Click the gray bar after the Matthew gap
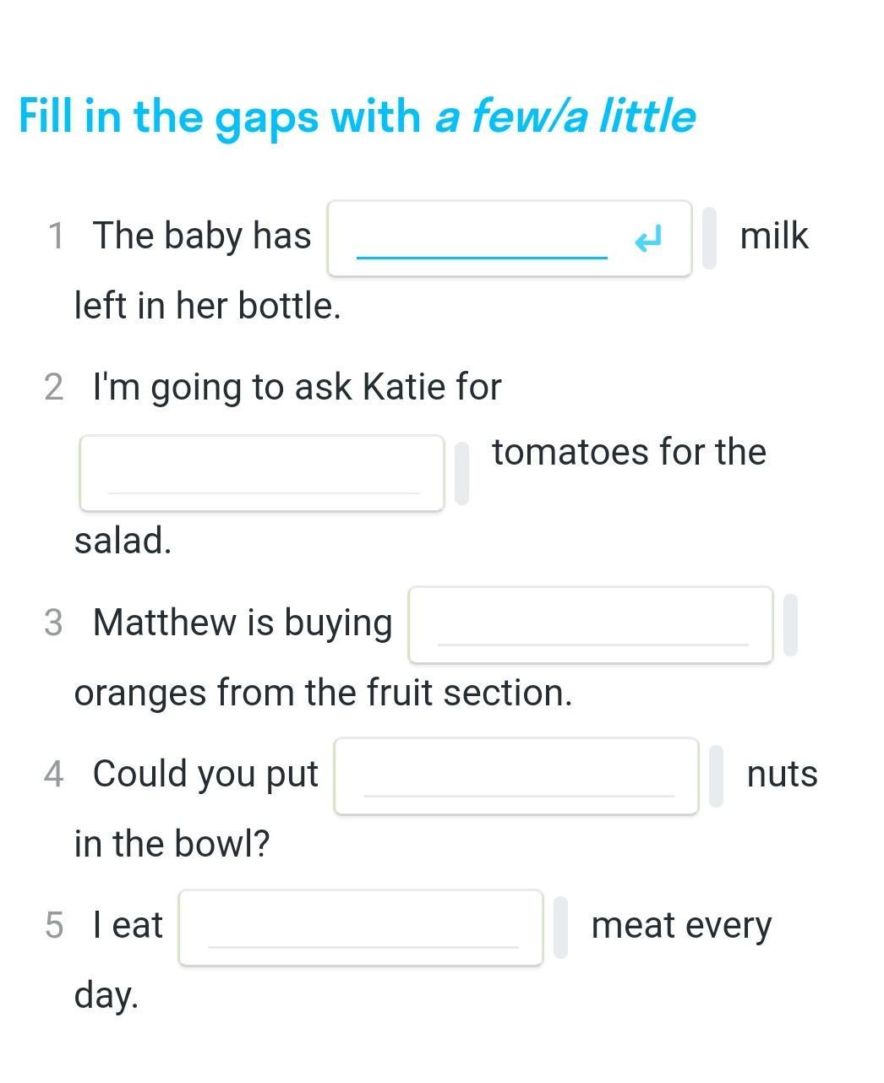 pyautogui.click(x=790, y=625)
